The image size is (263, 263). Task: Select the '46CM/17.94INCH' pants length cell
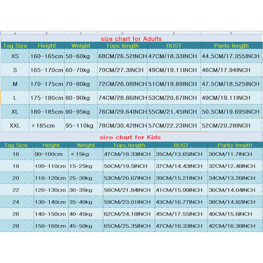(231, 70)
